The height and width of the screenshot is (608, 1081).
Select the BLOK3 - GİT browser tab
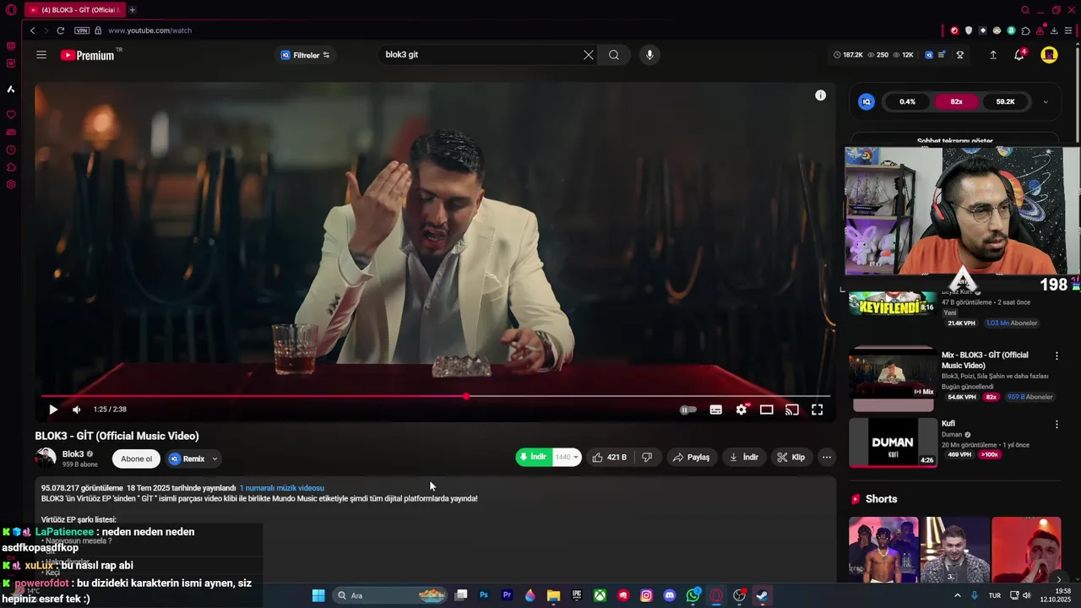pyautogui.click(x=74, y=10)
